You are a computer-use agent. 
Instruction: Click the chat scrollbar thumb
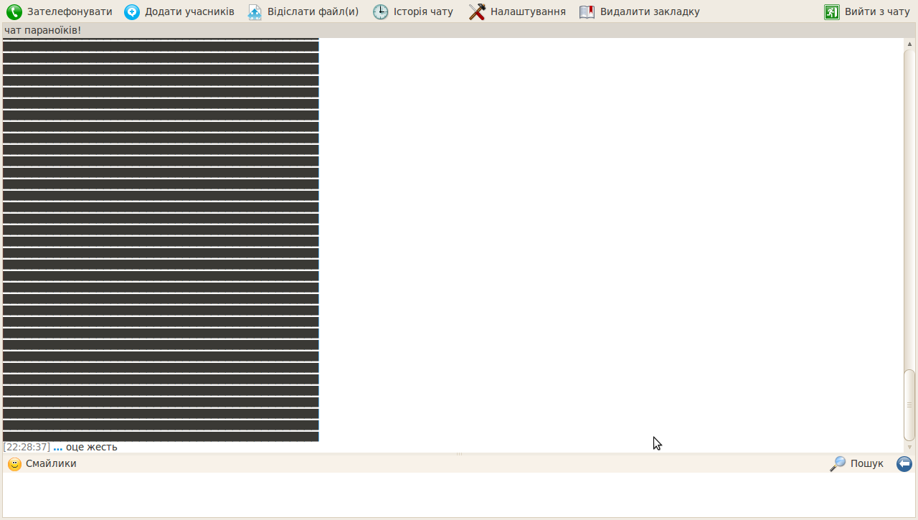pyautogui.click(x=909, y=405)
